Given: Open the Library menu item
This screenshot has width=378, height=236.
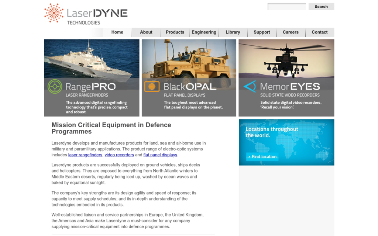Looking at the screenshot, I should 233,32.
